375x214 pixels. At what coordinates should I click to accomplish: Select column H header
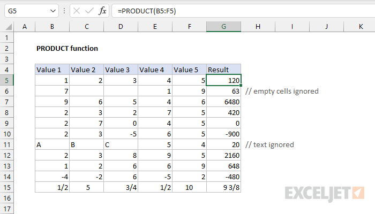pos(258,27)
